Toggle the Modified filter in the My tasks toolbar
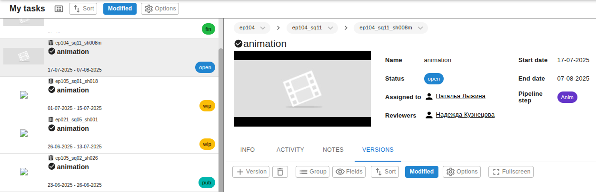This screenshot has width=596, height=192. tap(120, 9)
